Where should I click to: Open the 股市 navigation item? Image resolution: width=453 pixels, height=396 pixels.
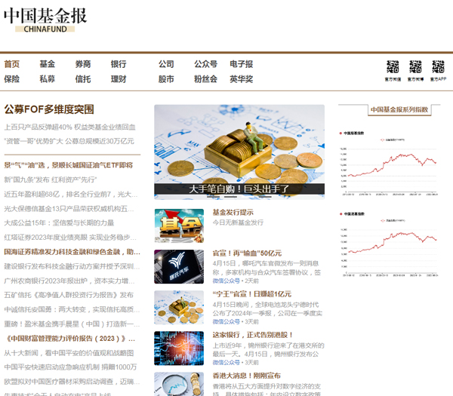tap(166, 78)
